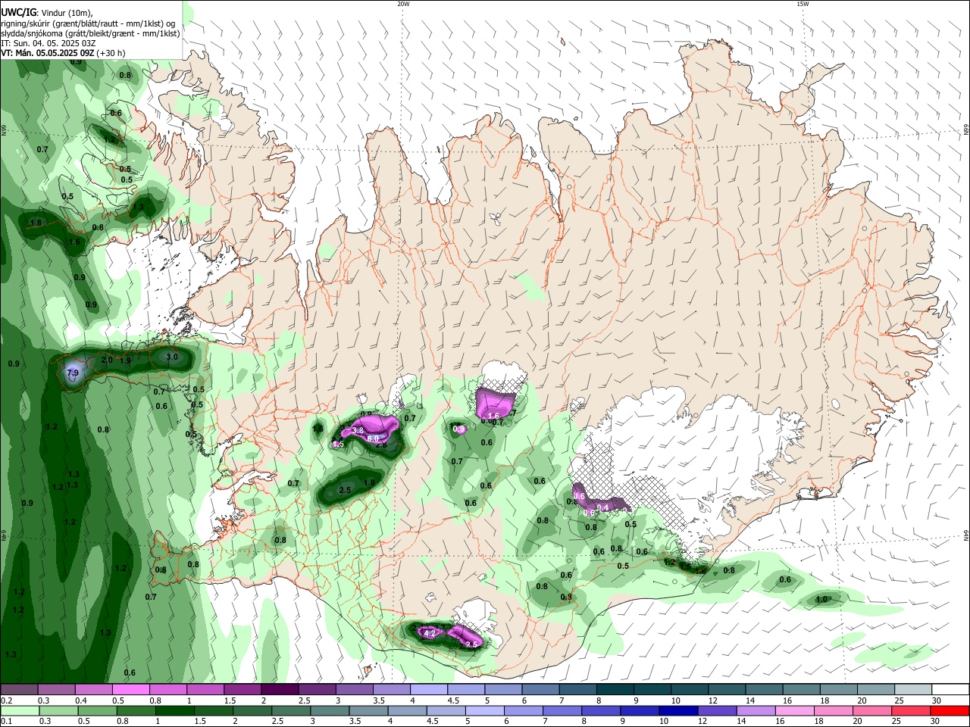Image resolution: width=970 pixels, height=727 pixels.
Task: Select the magenta snow legend swatch at 1.5
Action: [x=242, y=690]
